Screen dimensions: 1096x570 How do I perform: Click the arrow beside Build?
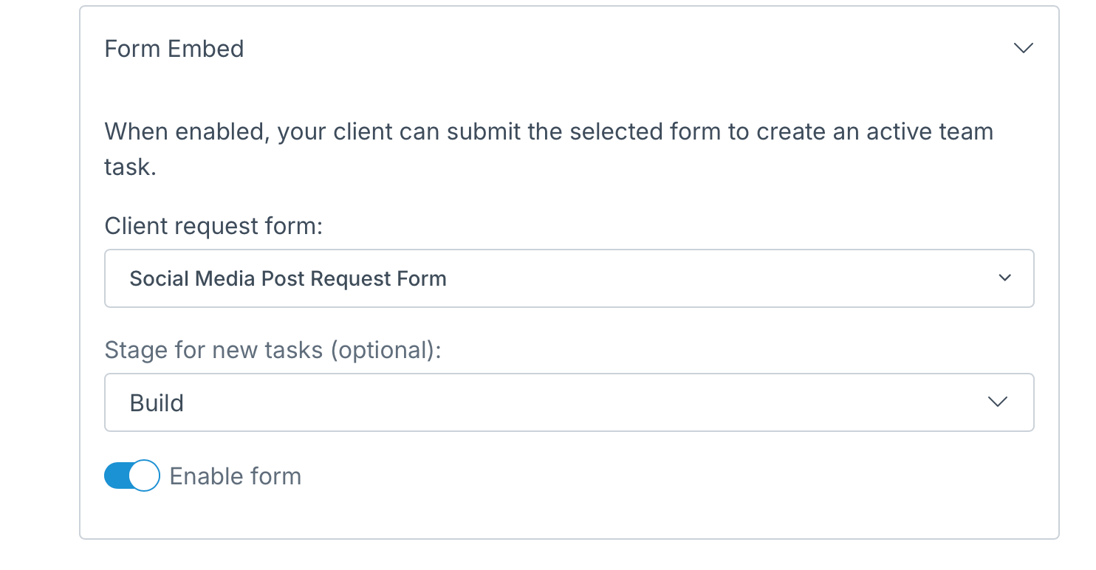coord(997,402)
